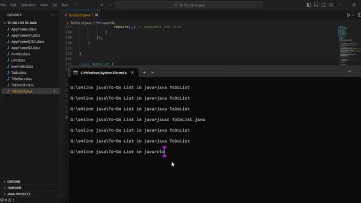Close the cmd.exe terminal tab

(133, 73)
